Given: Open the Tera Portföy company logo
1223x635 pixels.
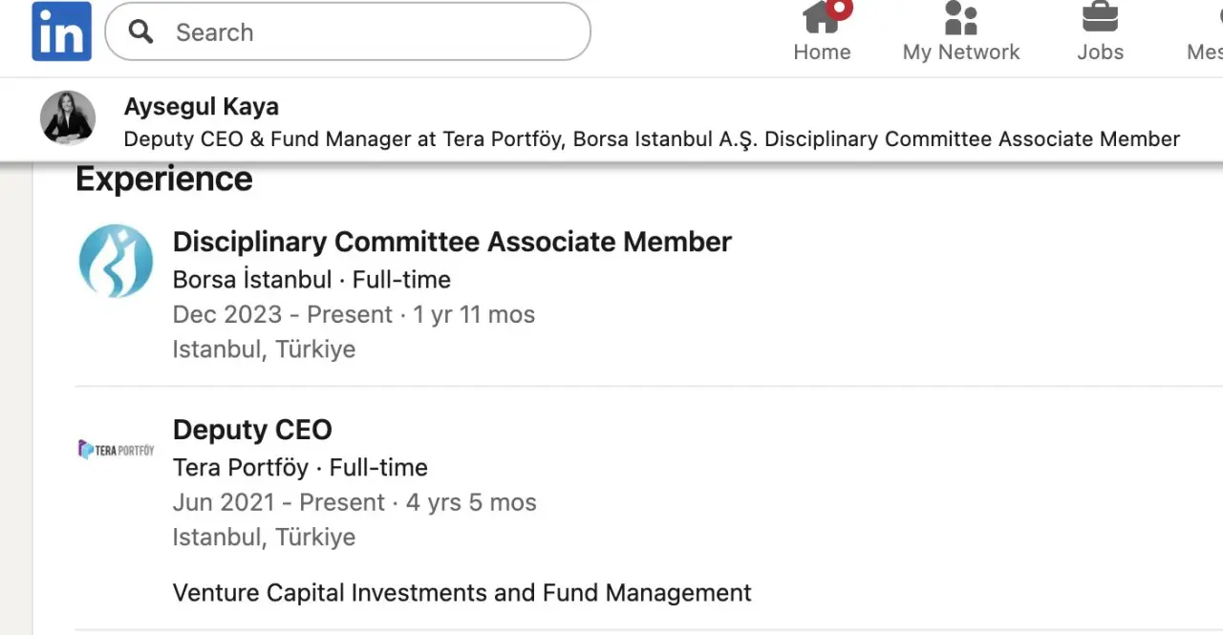Looking at the screenshot, I should pyautogui.click(x=116, y=449).
